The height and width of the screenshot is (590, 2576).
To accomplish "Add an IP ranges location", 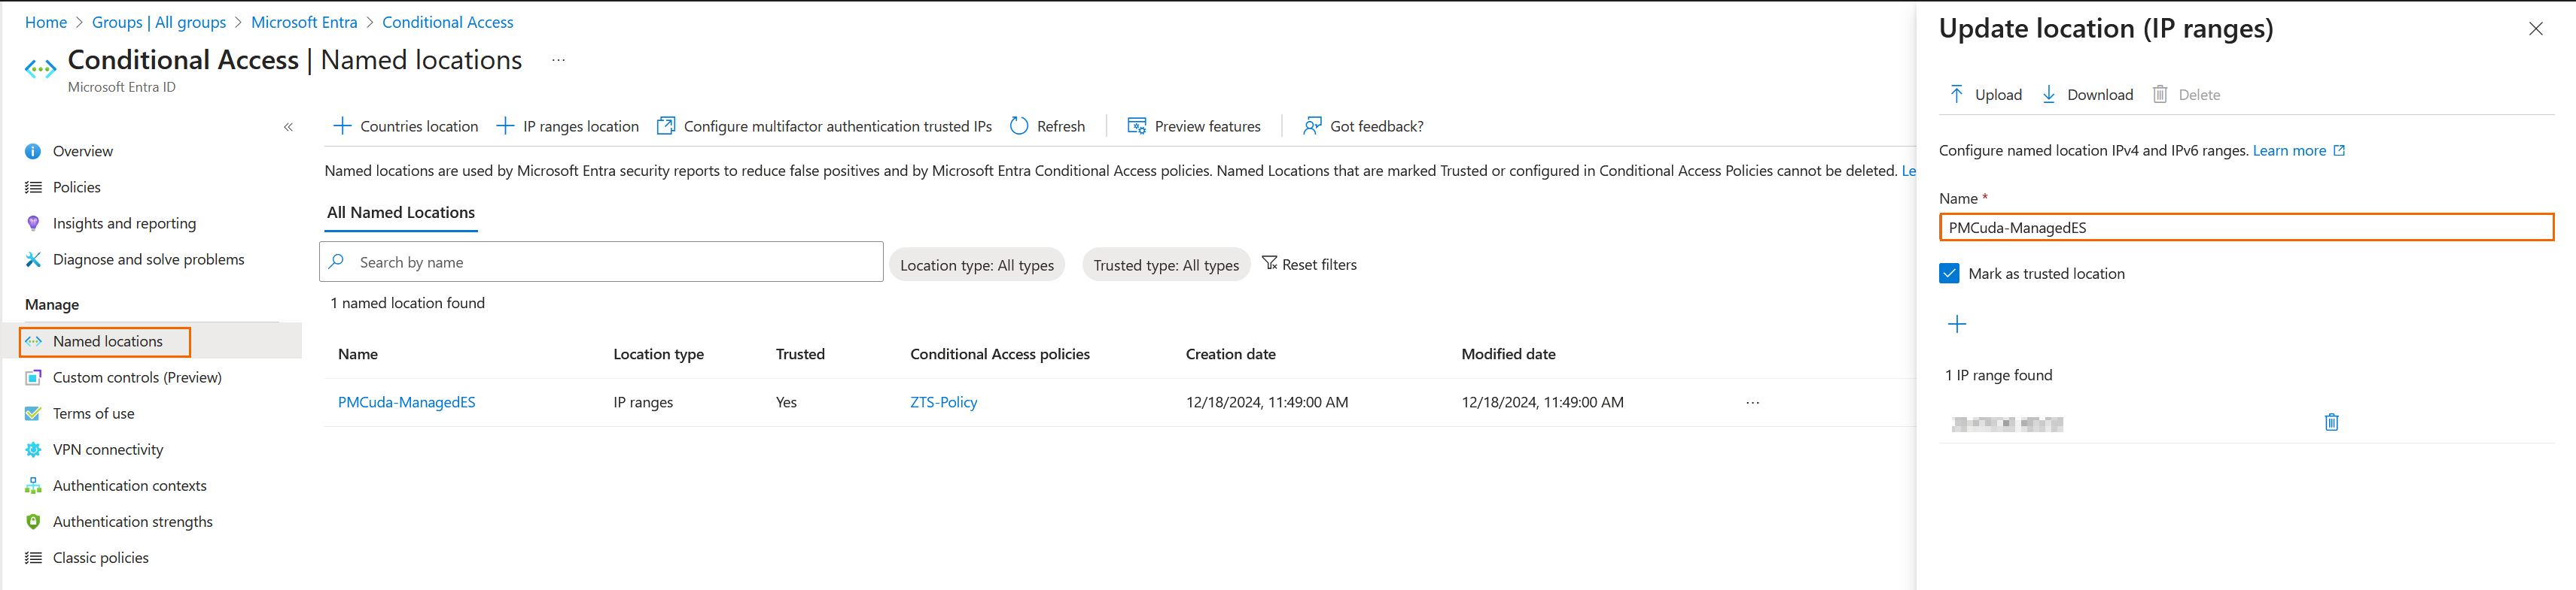I will [567, 126].
